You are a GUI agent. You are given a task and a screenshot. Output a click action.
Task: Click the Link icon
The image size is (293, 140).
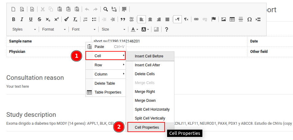click(x=196, y=19)
